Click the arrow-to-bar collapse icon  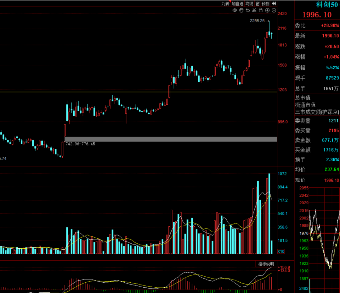click(x=274, y=3)
